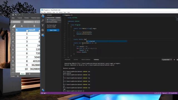
Task: Select the Program.cs editor tab
Action: pyautogui.click(x=67, y=15)
